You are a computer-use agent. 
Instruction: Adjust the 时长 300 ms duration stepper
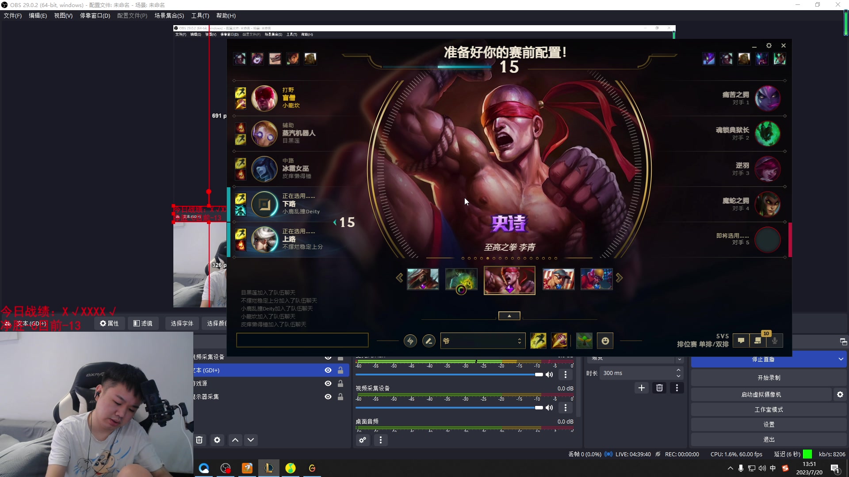[679, 373]
